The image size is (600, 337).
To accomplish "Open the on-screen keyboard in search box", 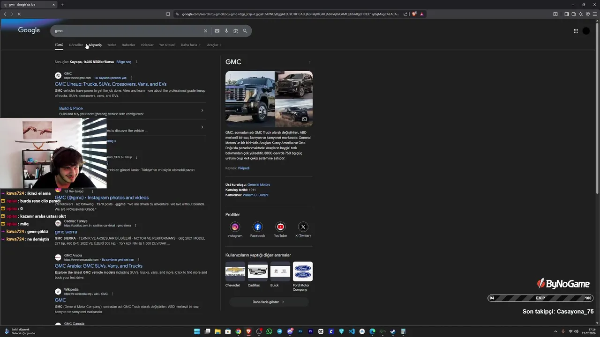I will pyautogui.click(x=217, y=31).
